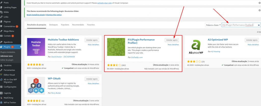Click the Contato envelope icon
Viewport: 261px width, 106px height.
coord(1,36)
